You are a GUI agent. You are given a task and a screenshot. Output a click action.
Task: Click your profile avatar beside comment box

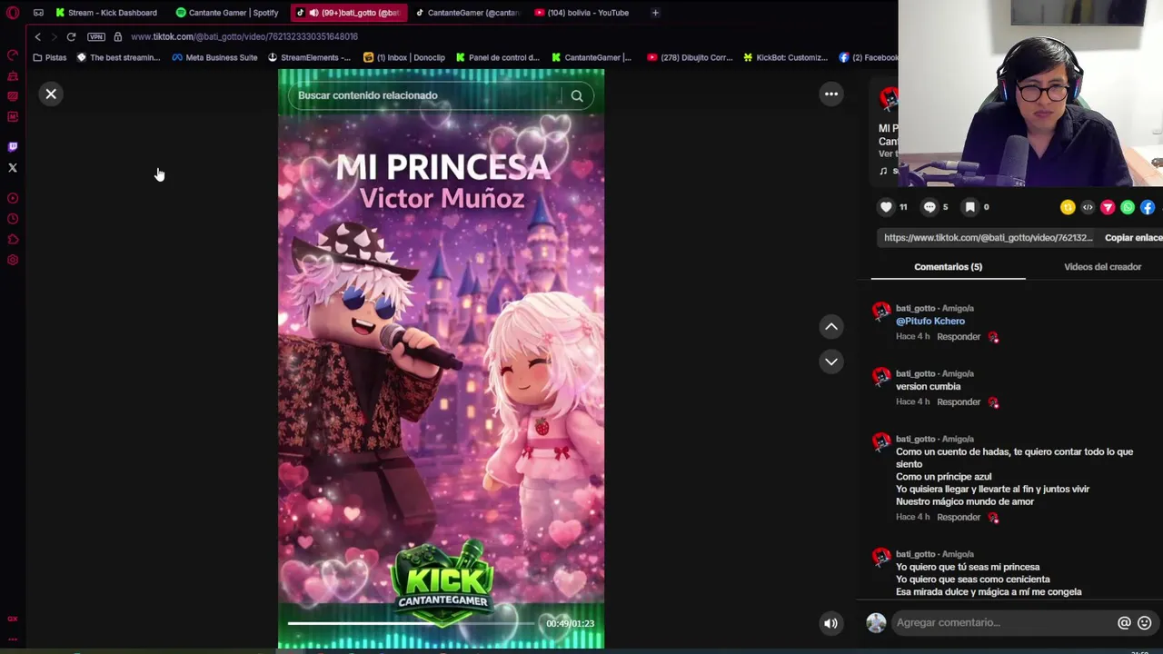(876, 622)
